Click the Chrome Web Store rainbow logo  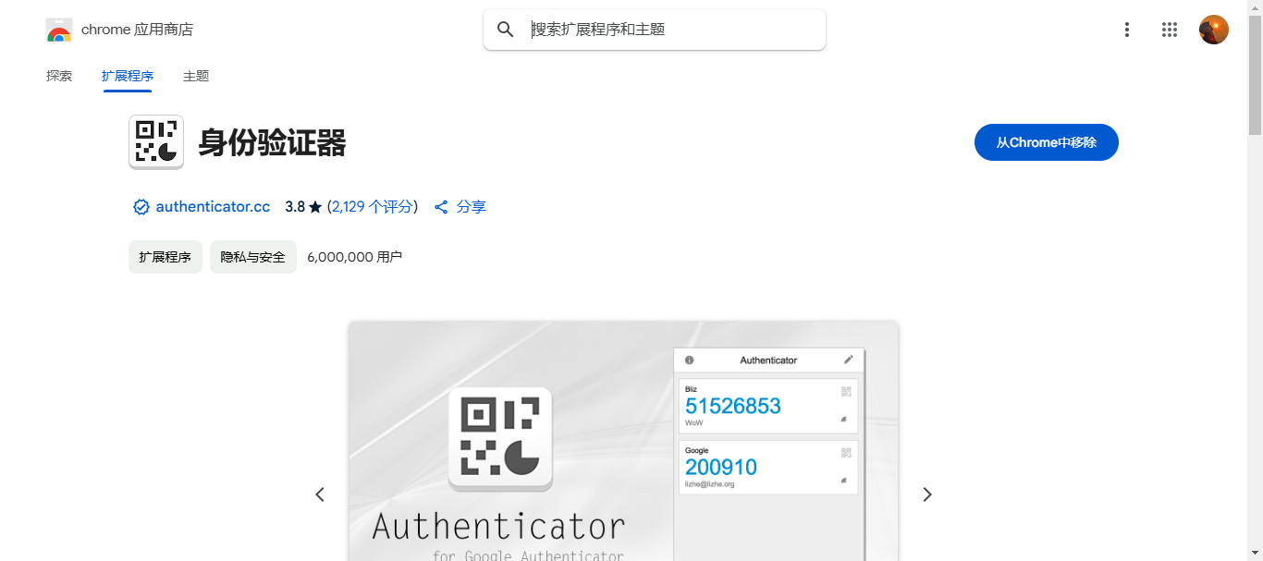(x=59, y=30)
